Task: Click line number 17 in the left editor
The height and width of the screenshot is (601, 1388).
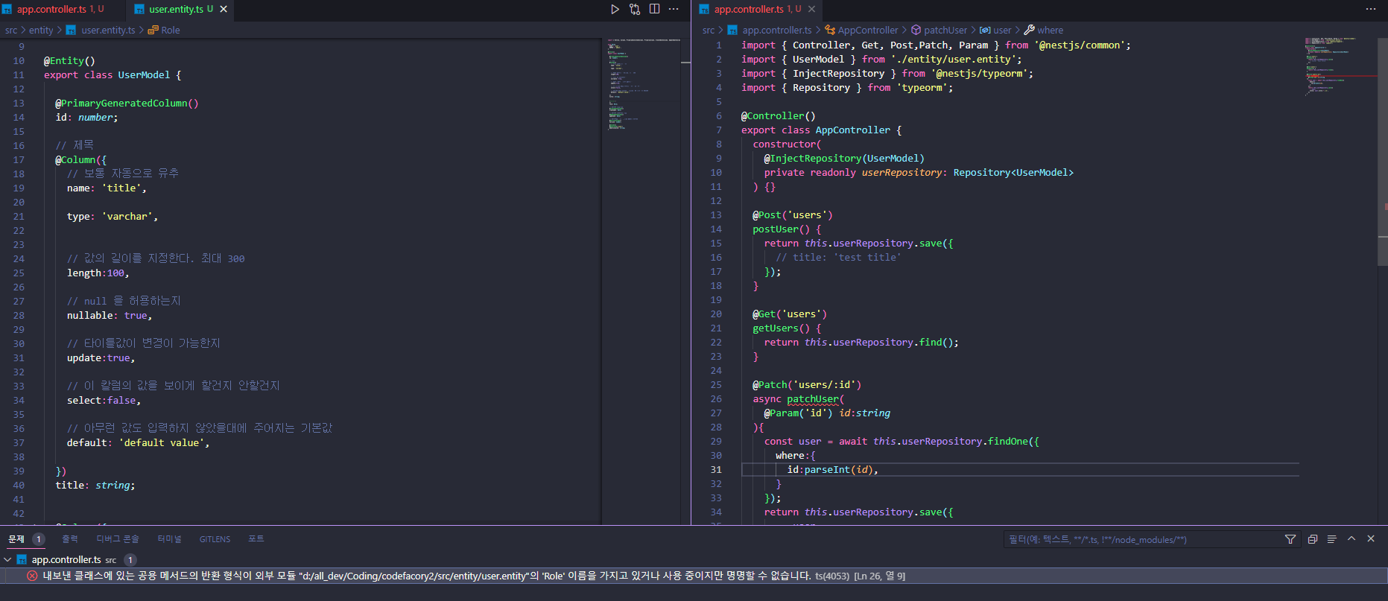Action: [x=19, y=160]
